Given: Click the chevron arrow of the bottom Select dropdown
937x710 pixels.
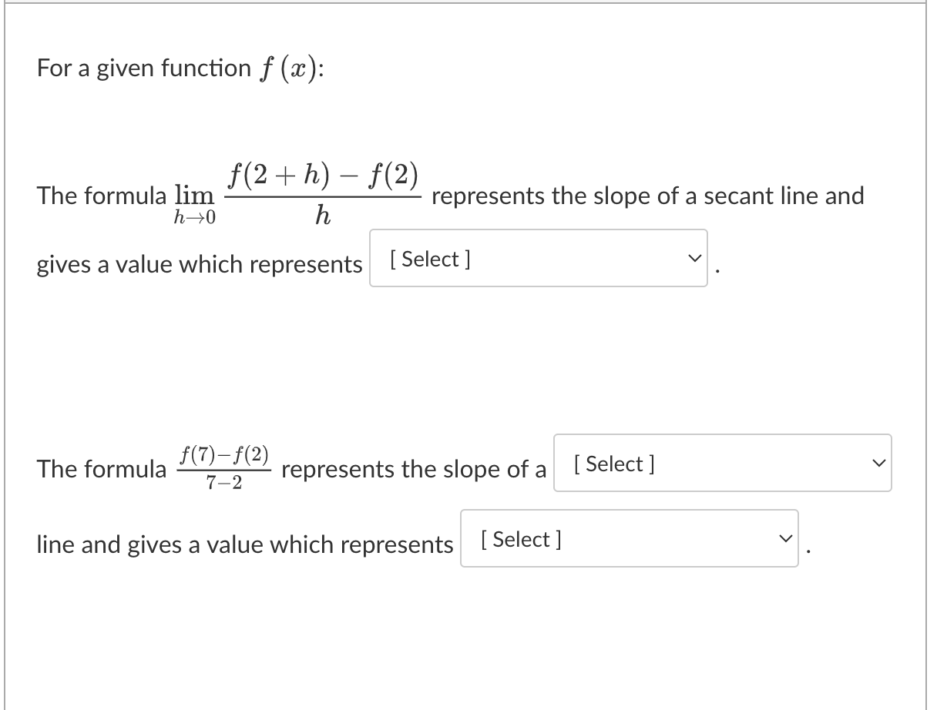Looking at the screenshot, I should coord(785,538).
